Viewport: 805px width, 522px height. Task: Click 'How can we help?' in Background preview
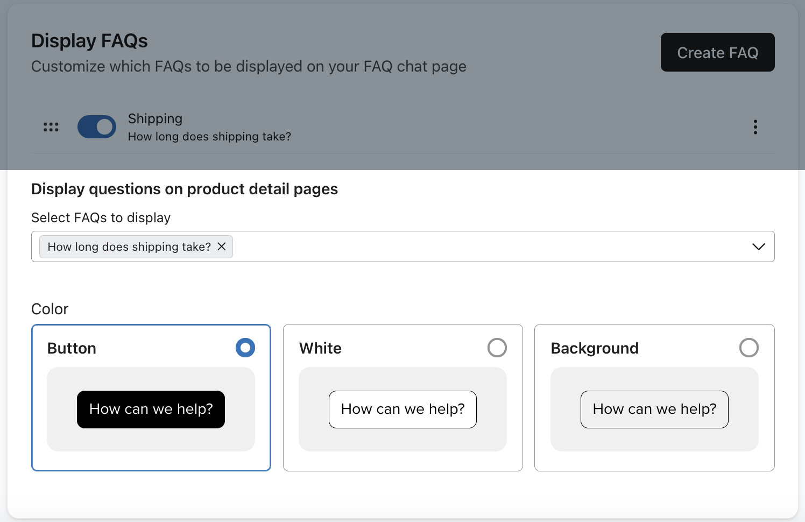click(654, 409)
